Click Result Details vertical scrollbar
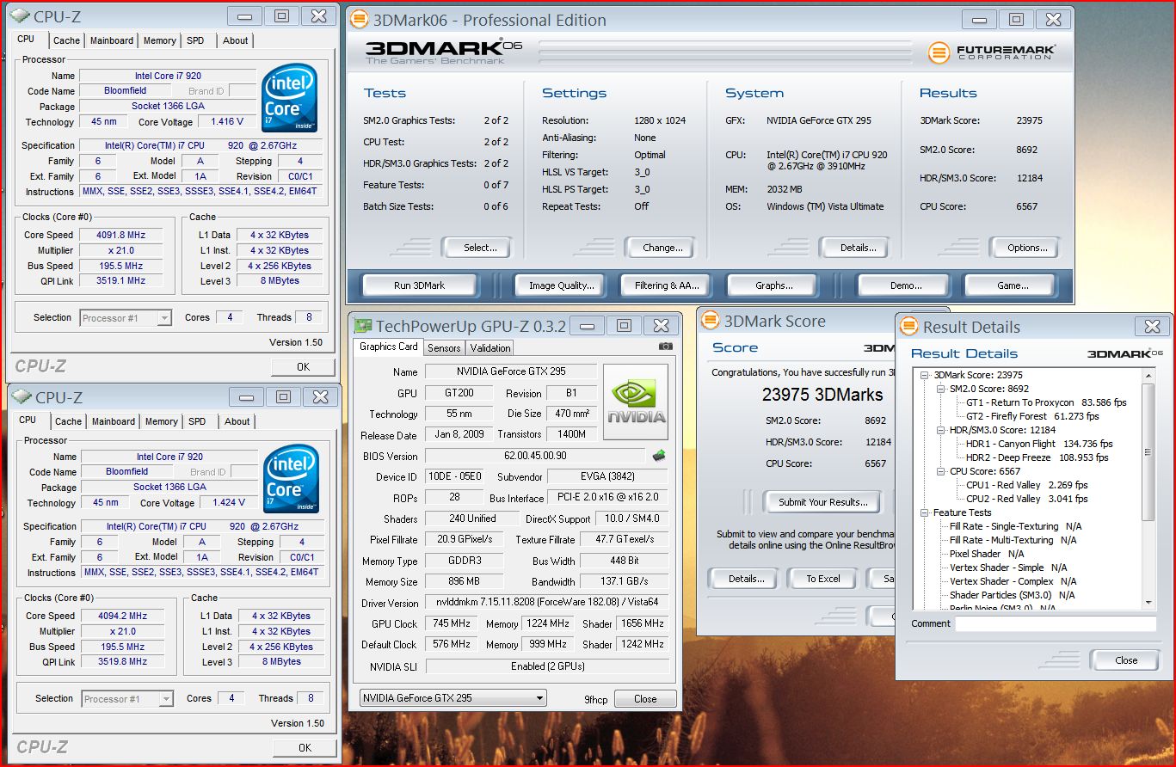The image size is (1176, 767). 1148,488
